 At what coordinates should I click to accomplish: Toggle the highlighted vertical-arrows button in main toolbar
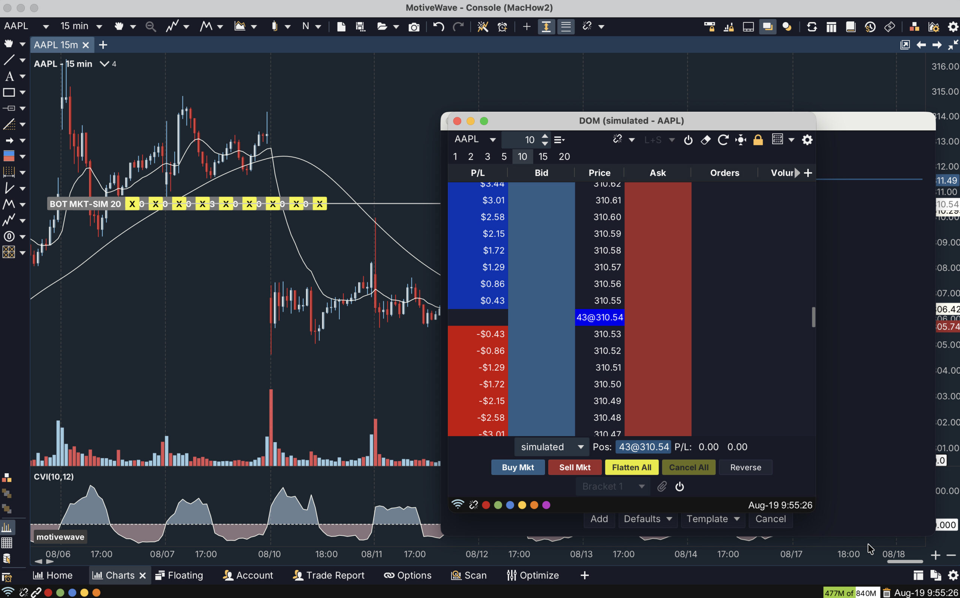pos(546,27)
